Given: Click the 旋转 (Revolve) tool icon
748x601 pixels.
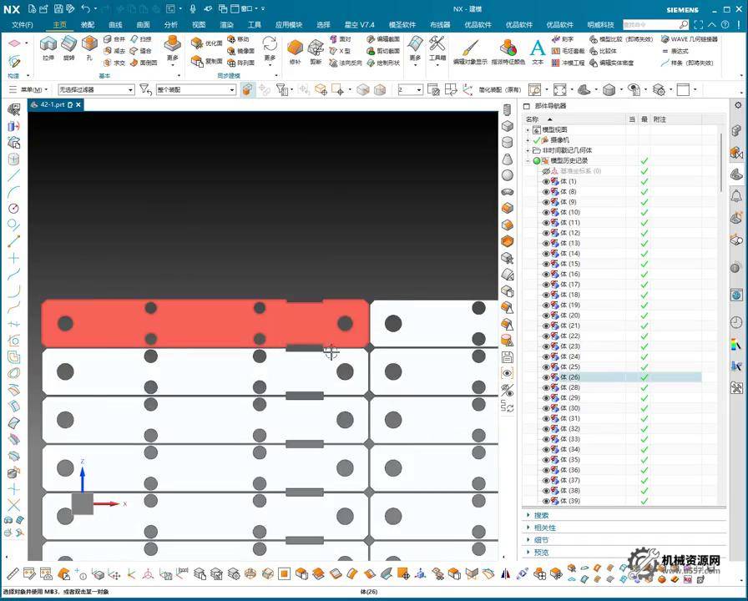Looking at the screenshot, I should [69, 47].
